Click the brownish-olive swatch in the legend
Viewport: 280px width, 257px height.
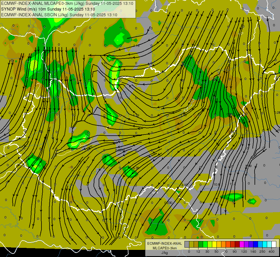[196, 244]
